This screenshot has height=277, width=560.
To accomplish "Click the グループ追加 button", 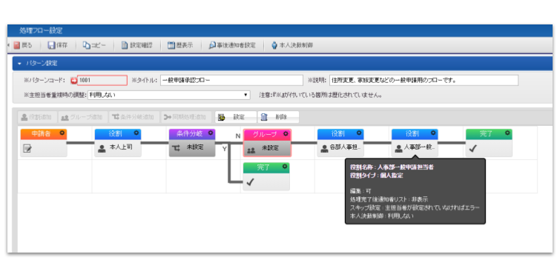I will click(82, 117).
